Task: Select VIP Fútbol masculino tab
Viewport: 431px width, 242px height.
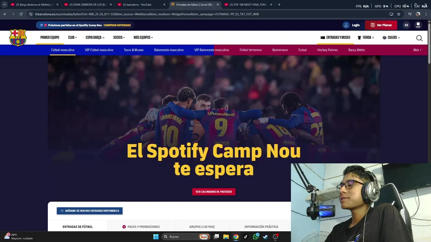Action: click(x=99, y=50)
